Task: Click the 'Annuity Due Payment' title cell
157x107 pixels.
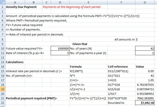Action: (21, 7)
